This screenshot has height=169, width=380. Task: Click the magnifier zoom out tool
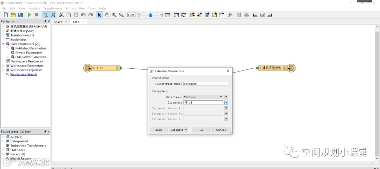point(121,15)
